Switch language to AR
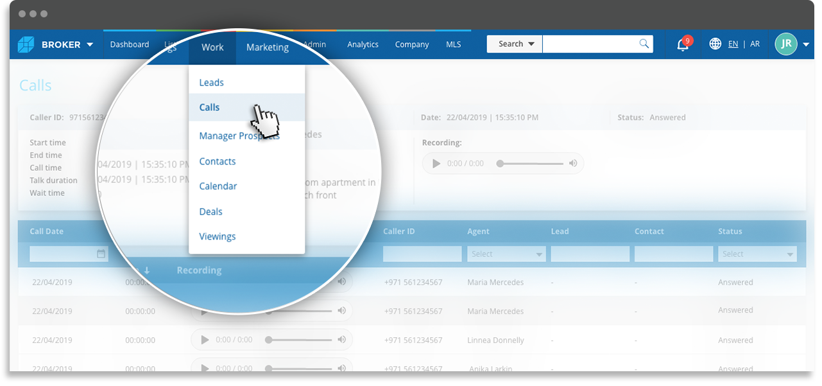Image resolution: width=822 pixels, height=386 pixels. point(755,44)
